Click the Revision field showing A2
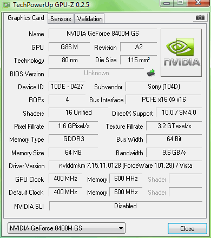Viewport: 211px width, 238px height. click(x=139, y=47)
